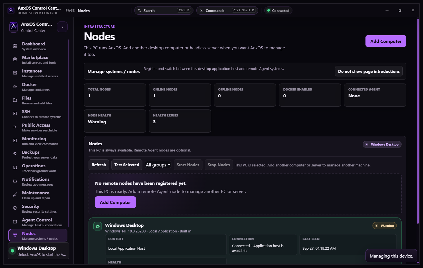The image size is (423, 268).
Task: Open the Commands palette box
Action: click(227, 10)
